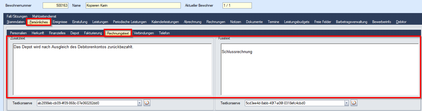Expand the Fusstext Textkonserve dropdown

pos(346,103)
